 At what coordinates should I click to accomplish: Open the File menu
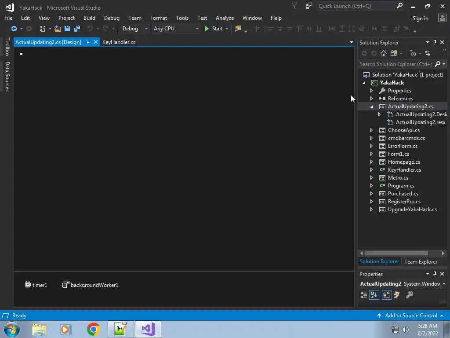click(x=8, y=18)
